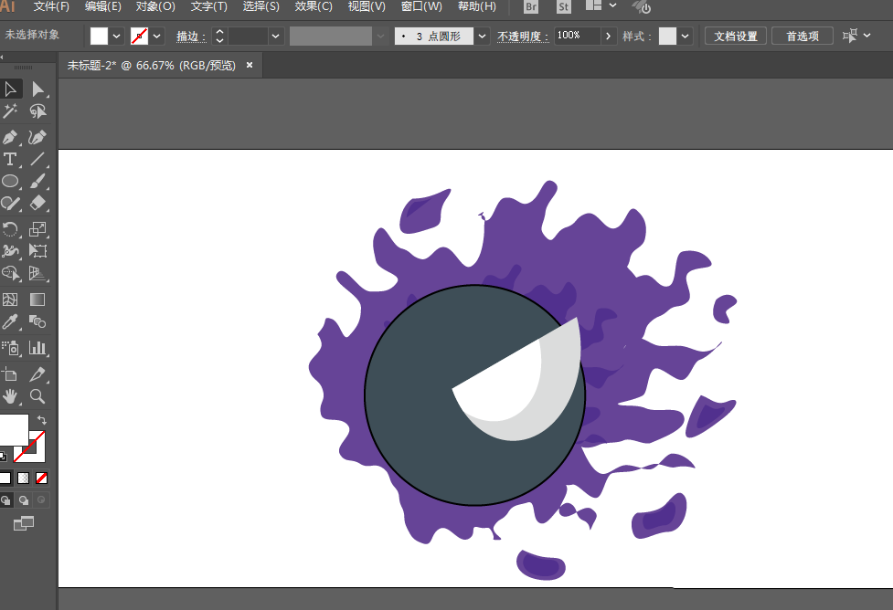Toggle Draw Behind drawing mode
The width and height of the screenshot is (893, 610).
(24, 500)
